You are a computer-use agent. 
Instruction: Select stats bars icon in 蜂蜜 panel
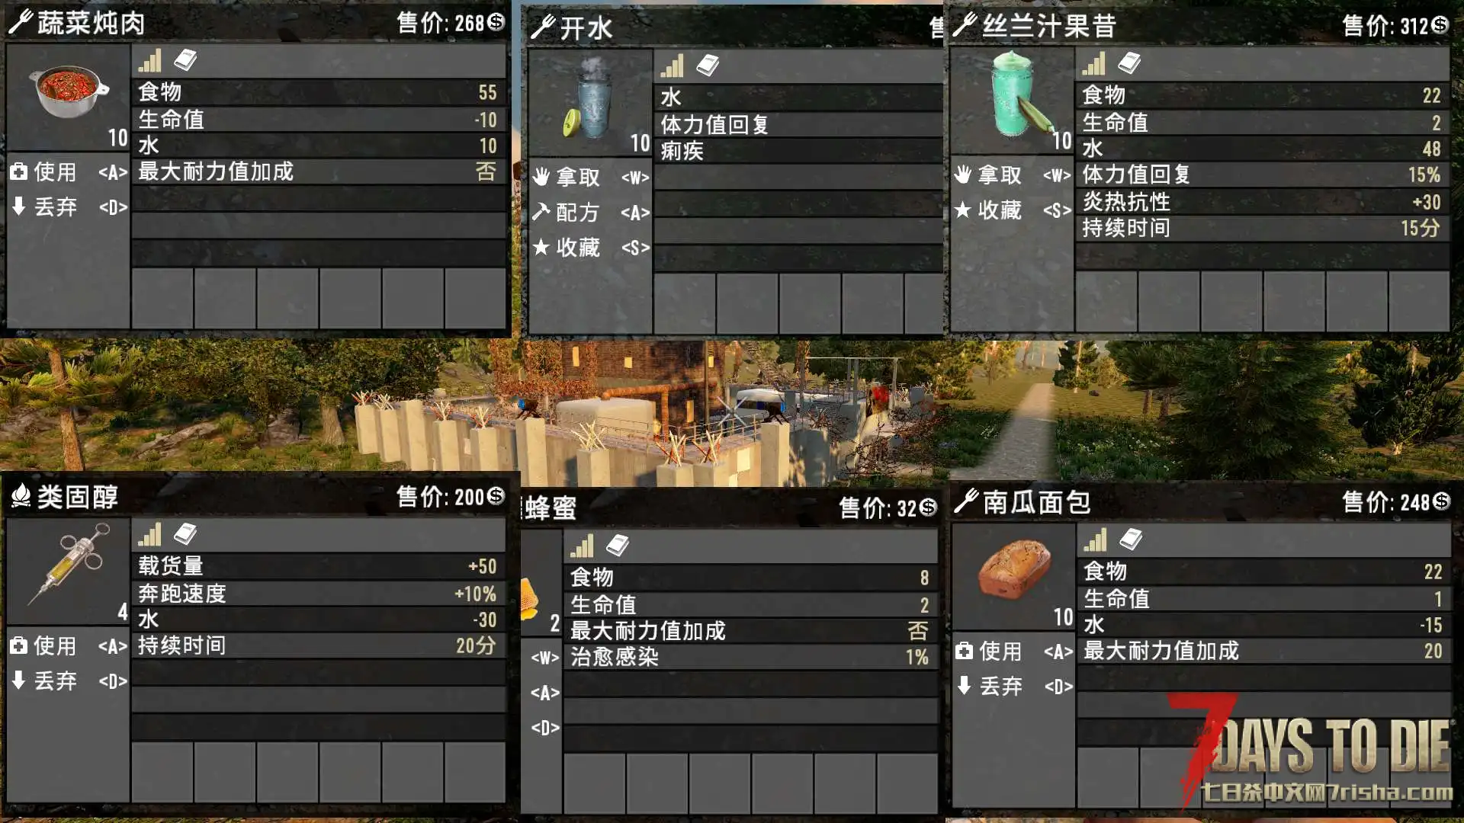582,546
